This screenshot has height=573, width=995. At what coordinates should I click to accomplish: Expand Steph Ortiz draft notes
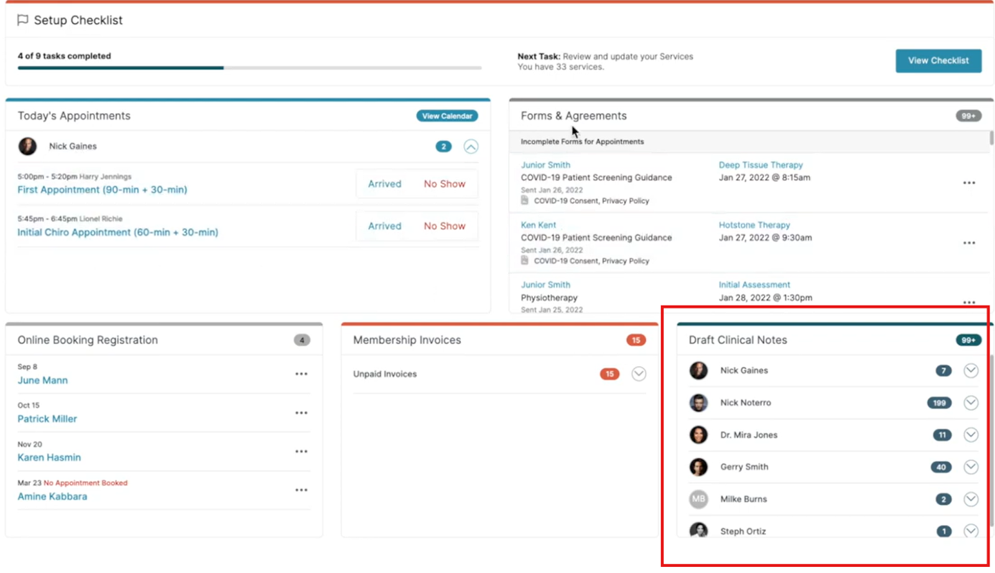[x=971, y=531]
